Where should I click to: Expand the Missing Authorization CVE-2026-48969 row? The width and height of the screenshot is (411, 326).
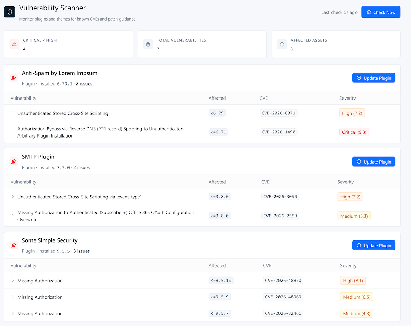click(13, 297)
